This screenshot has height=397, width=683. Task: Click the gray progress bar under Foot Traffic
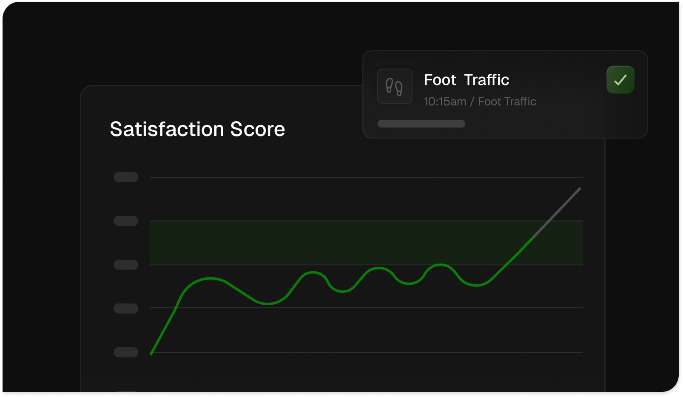click(x=421, y=124)
